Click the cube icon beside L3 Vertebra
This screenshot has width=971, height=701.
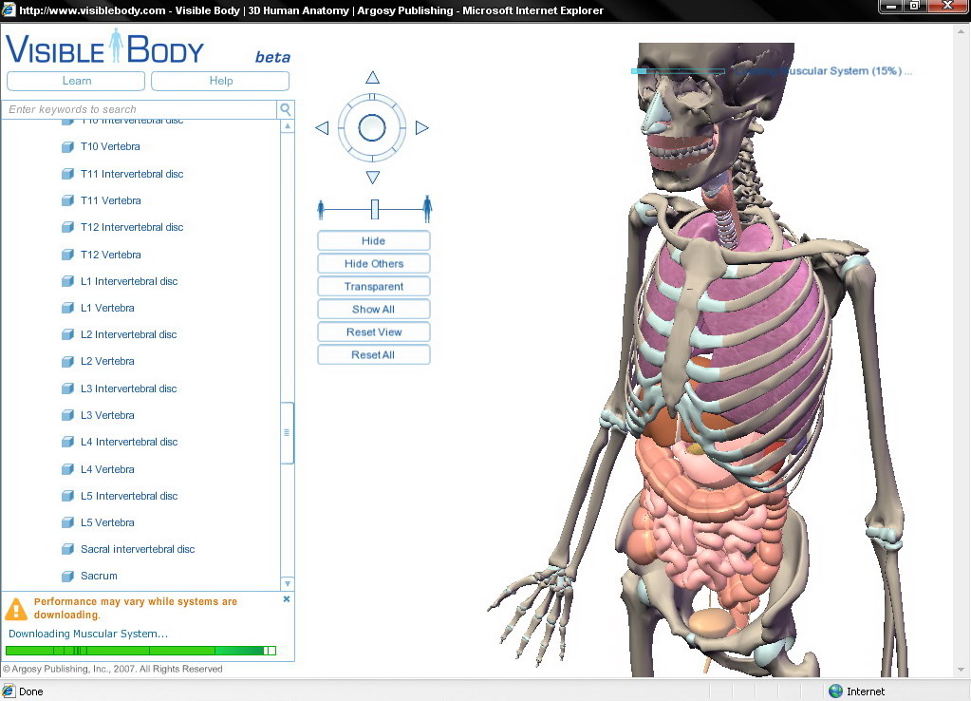68,415
